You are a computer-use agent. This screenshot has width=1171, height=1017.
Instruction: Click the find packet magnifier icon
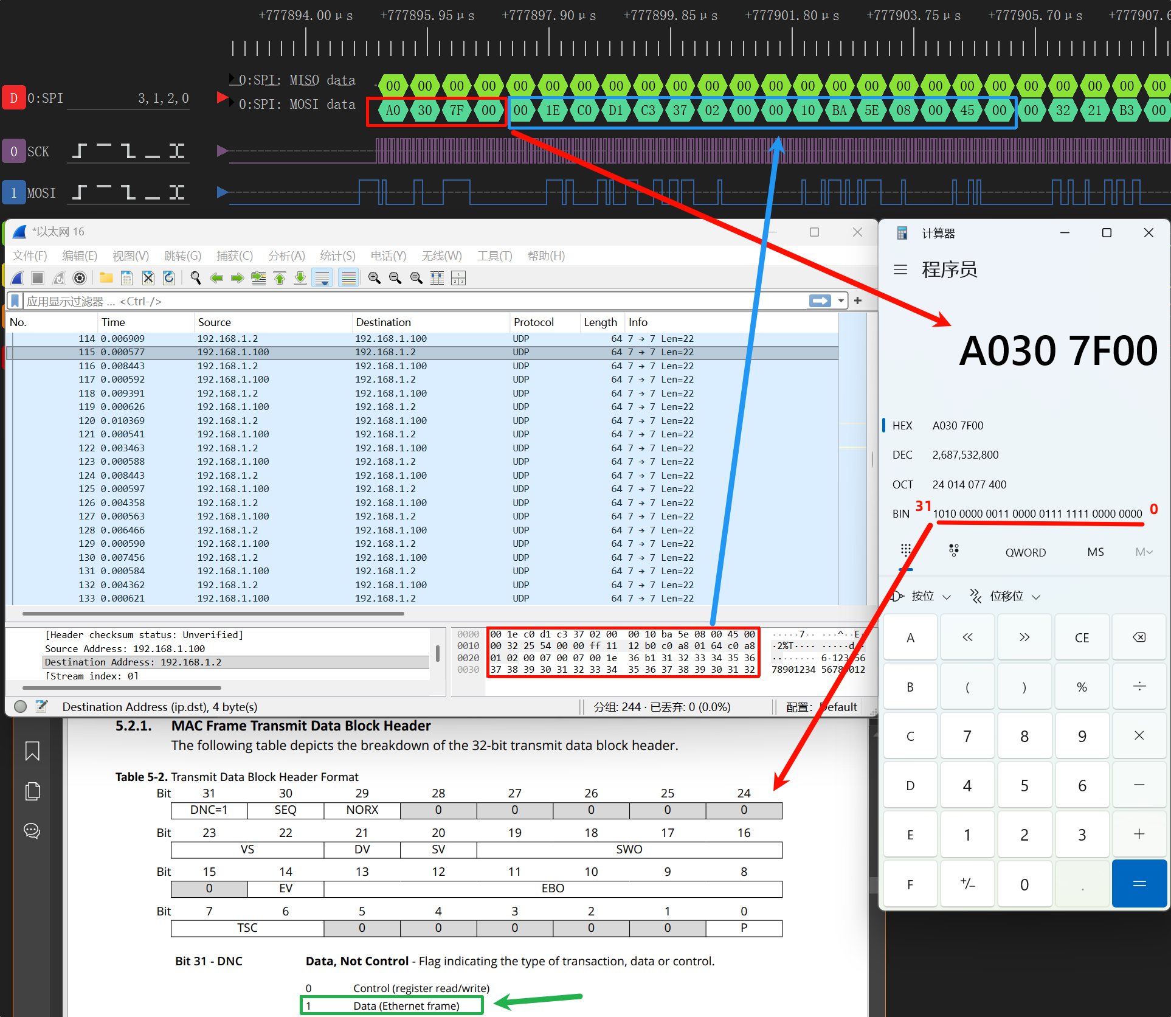[195, 278]
